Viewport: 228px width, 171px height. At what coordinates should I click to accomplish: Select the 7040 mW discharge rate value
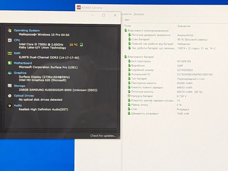(x=183, y=114)
